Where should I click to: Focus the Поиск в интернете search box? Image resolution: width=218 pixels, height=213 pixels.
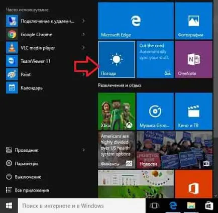pos(82,205)
